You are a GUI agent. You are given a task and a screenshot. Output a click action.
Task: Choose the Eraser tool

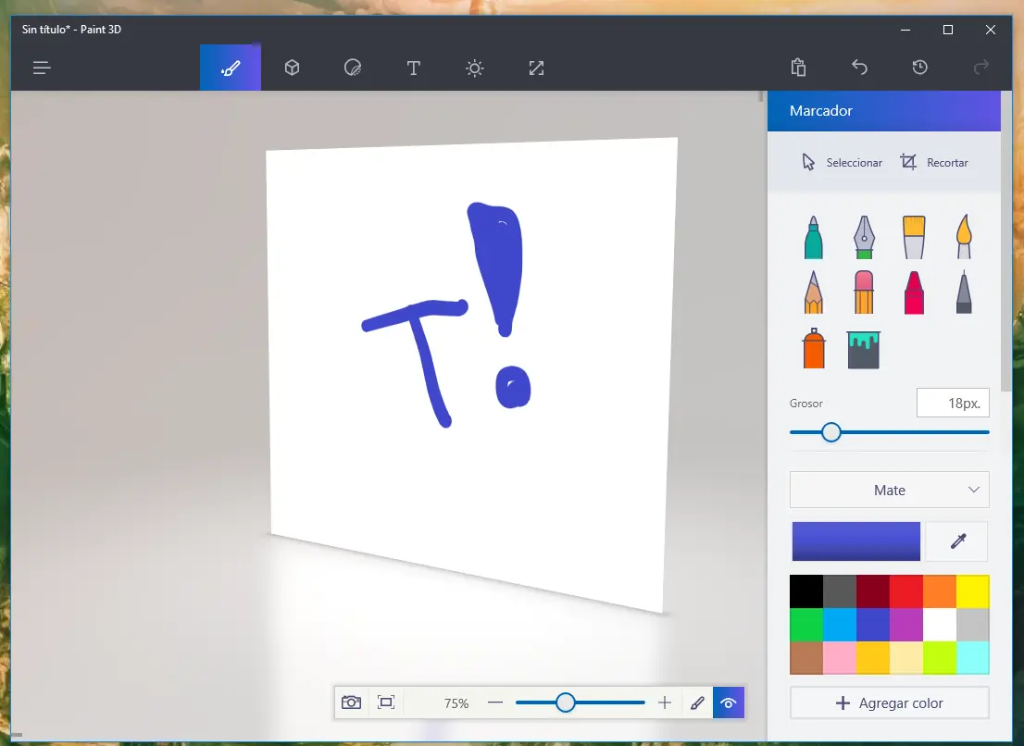click(x=864, y=292)
